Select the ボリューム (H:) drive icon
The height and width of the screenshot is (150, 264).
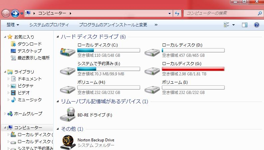point(68,90)
